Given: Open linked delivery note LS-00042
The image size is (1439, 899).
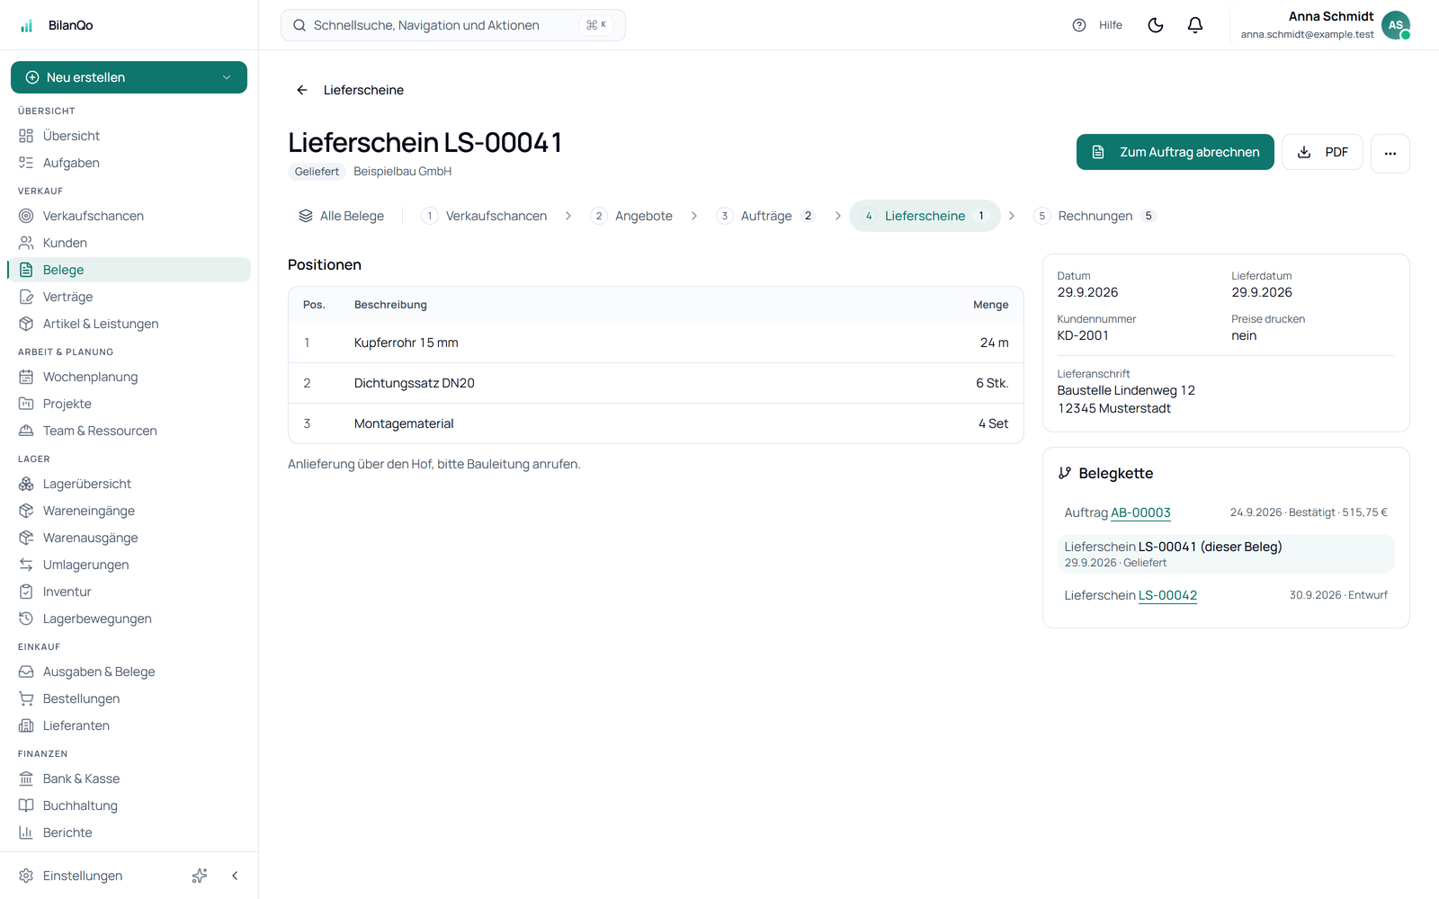Looking at the screenshot, I should click(1167, 595).
